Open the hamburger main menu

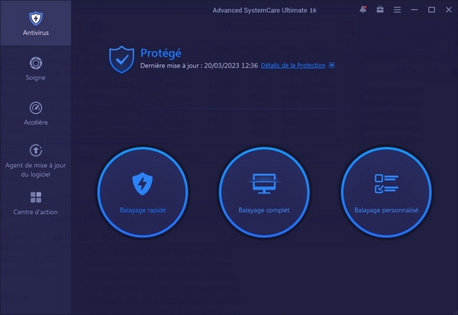(397, 10)
